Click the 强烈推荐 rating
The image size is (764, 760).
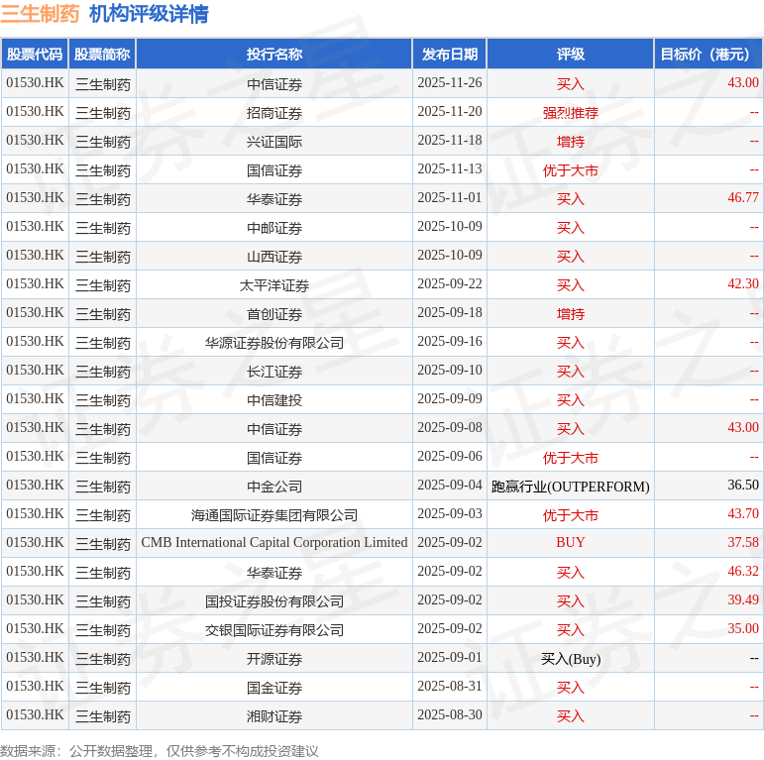(x=571, y=113)
